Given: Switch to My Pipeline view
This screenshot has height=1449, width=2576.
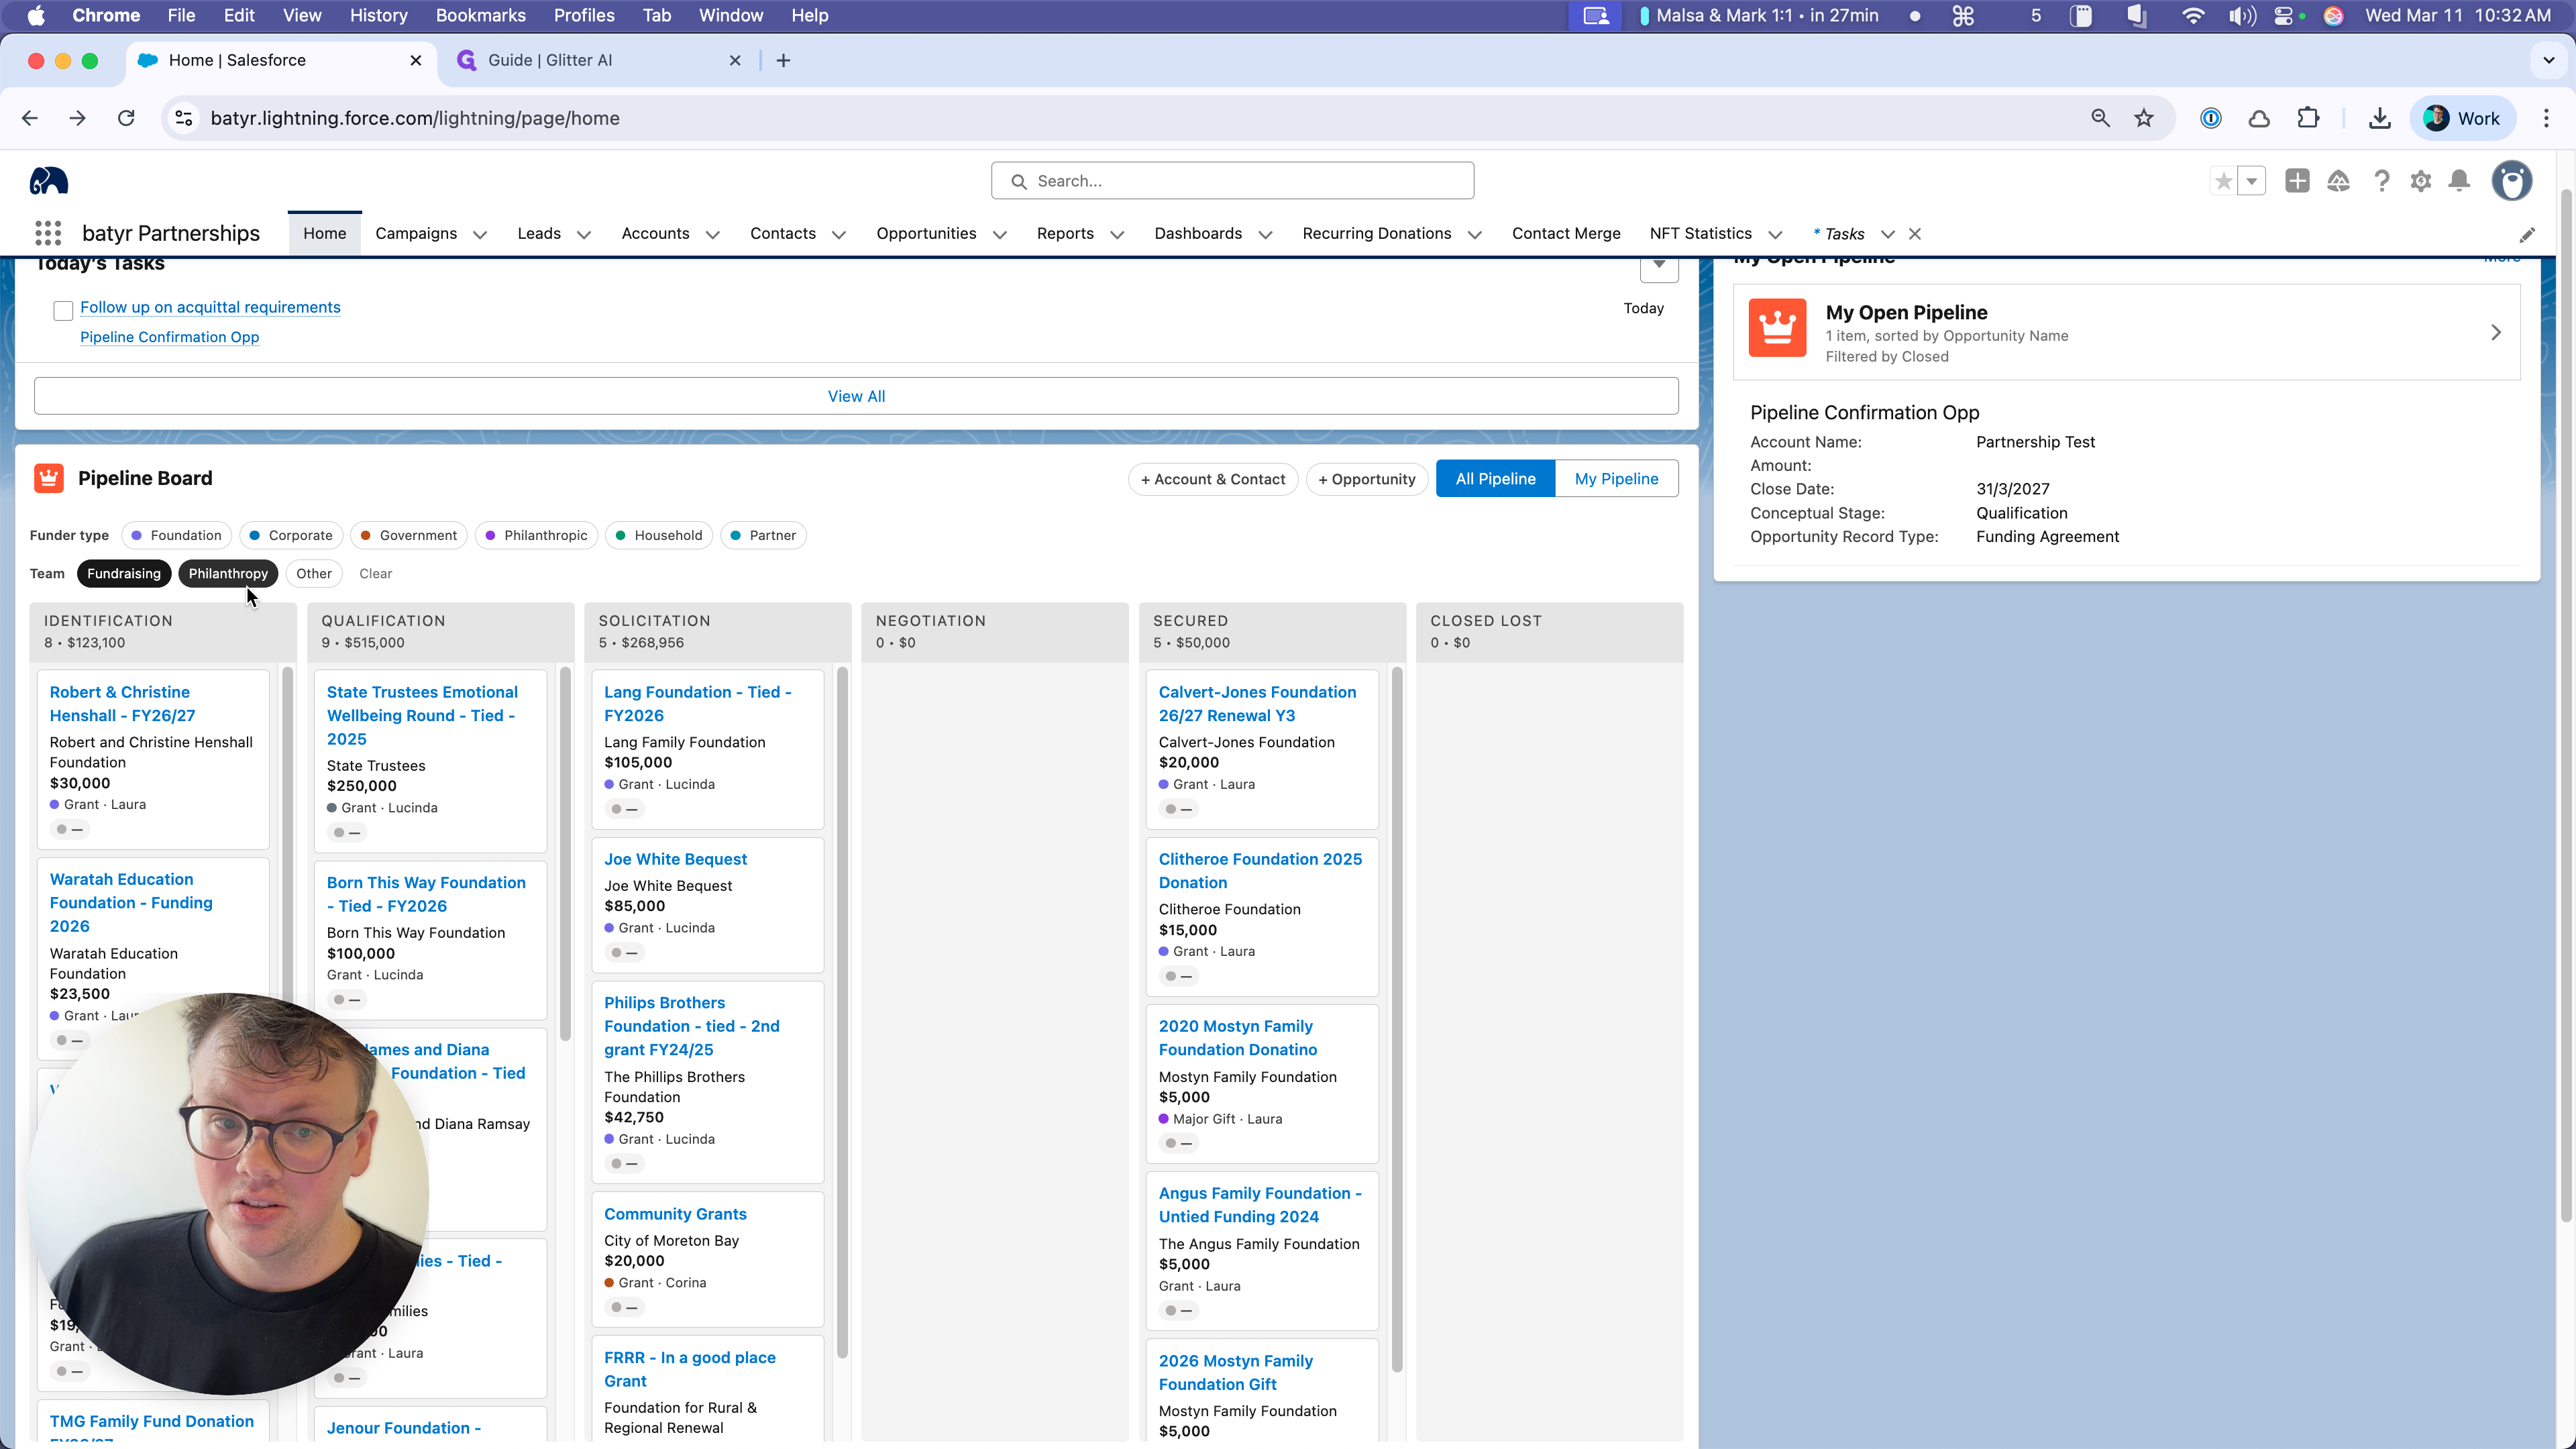Looking at the screenshot, I should tap(1616, 479).
